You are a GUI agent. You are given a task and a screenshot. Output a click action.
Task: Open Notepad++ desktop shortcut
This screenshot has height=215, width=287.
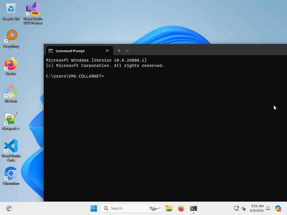11,121
